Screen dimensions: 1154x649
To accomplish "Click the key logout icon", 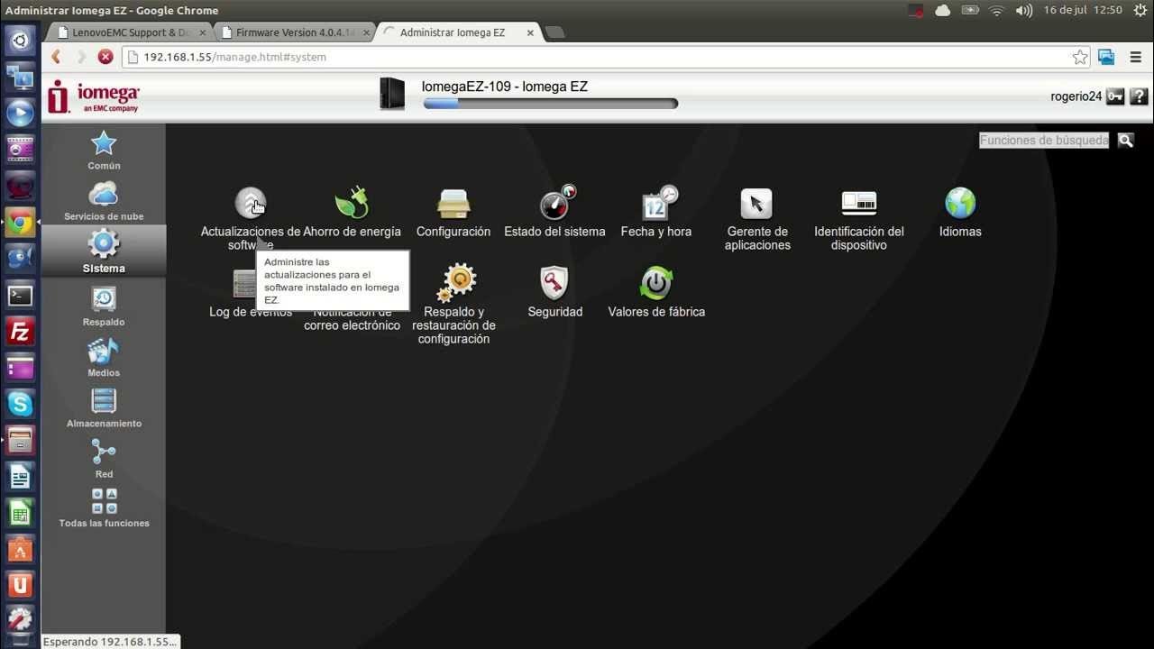I will coord(1115,96).
